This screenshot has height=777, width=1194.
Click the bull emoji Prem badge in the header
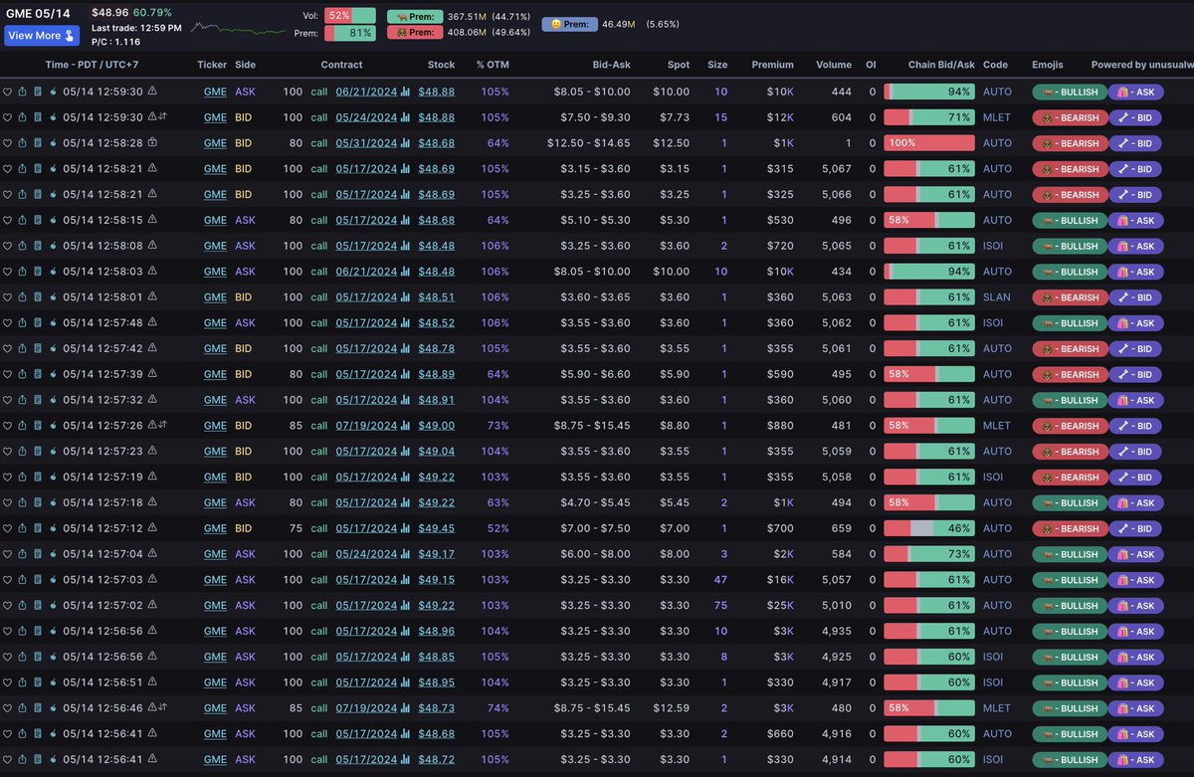(414, 16)
